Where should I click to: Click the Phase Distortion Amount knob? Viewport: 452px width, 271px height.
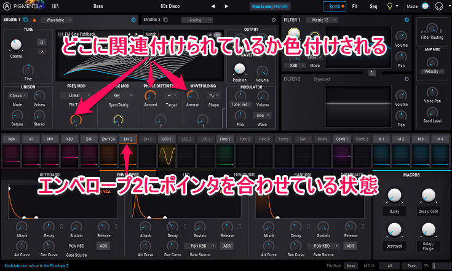coord(150,96)
